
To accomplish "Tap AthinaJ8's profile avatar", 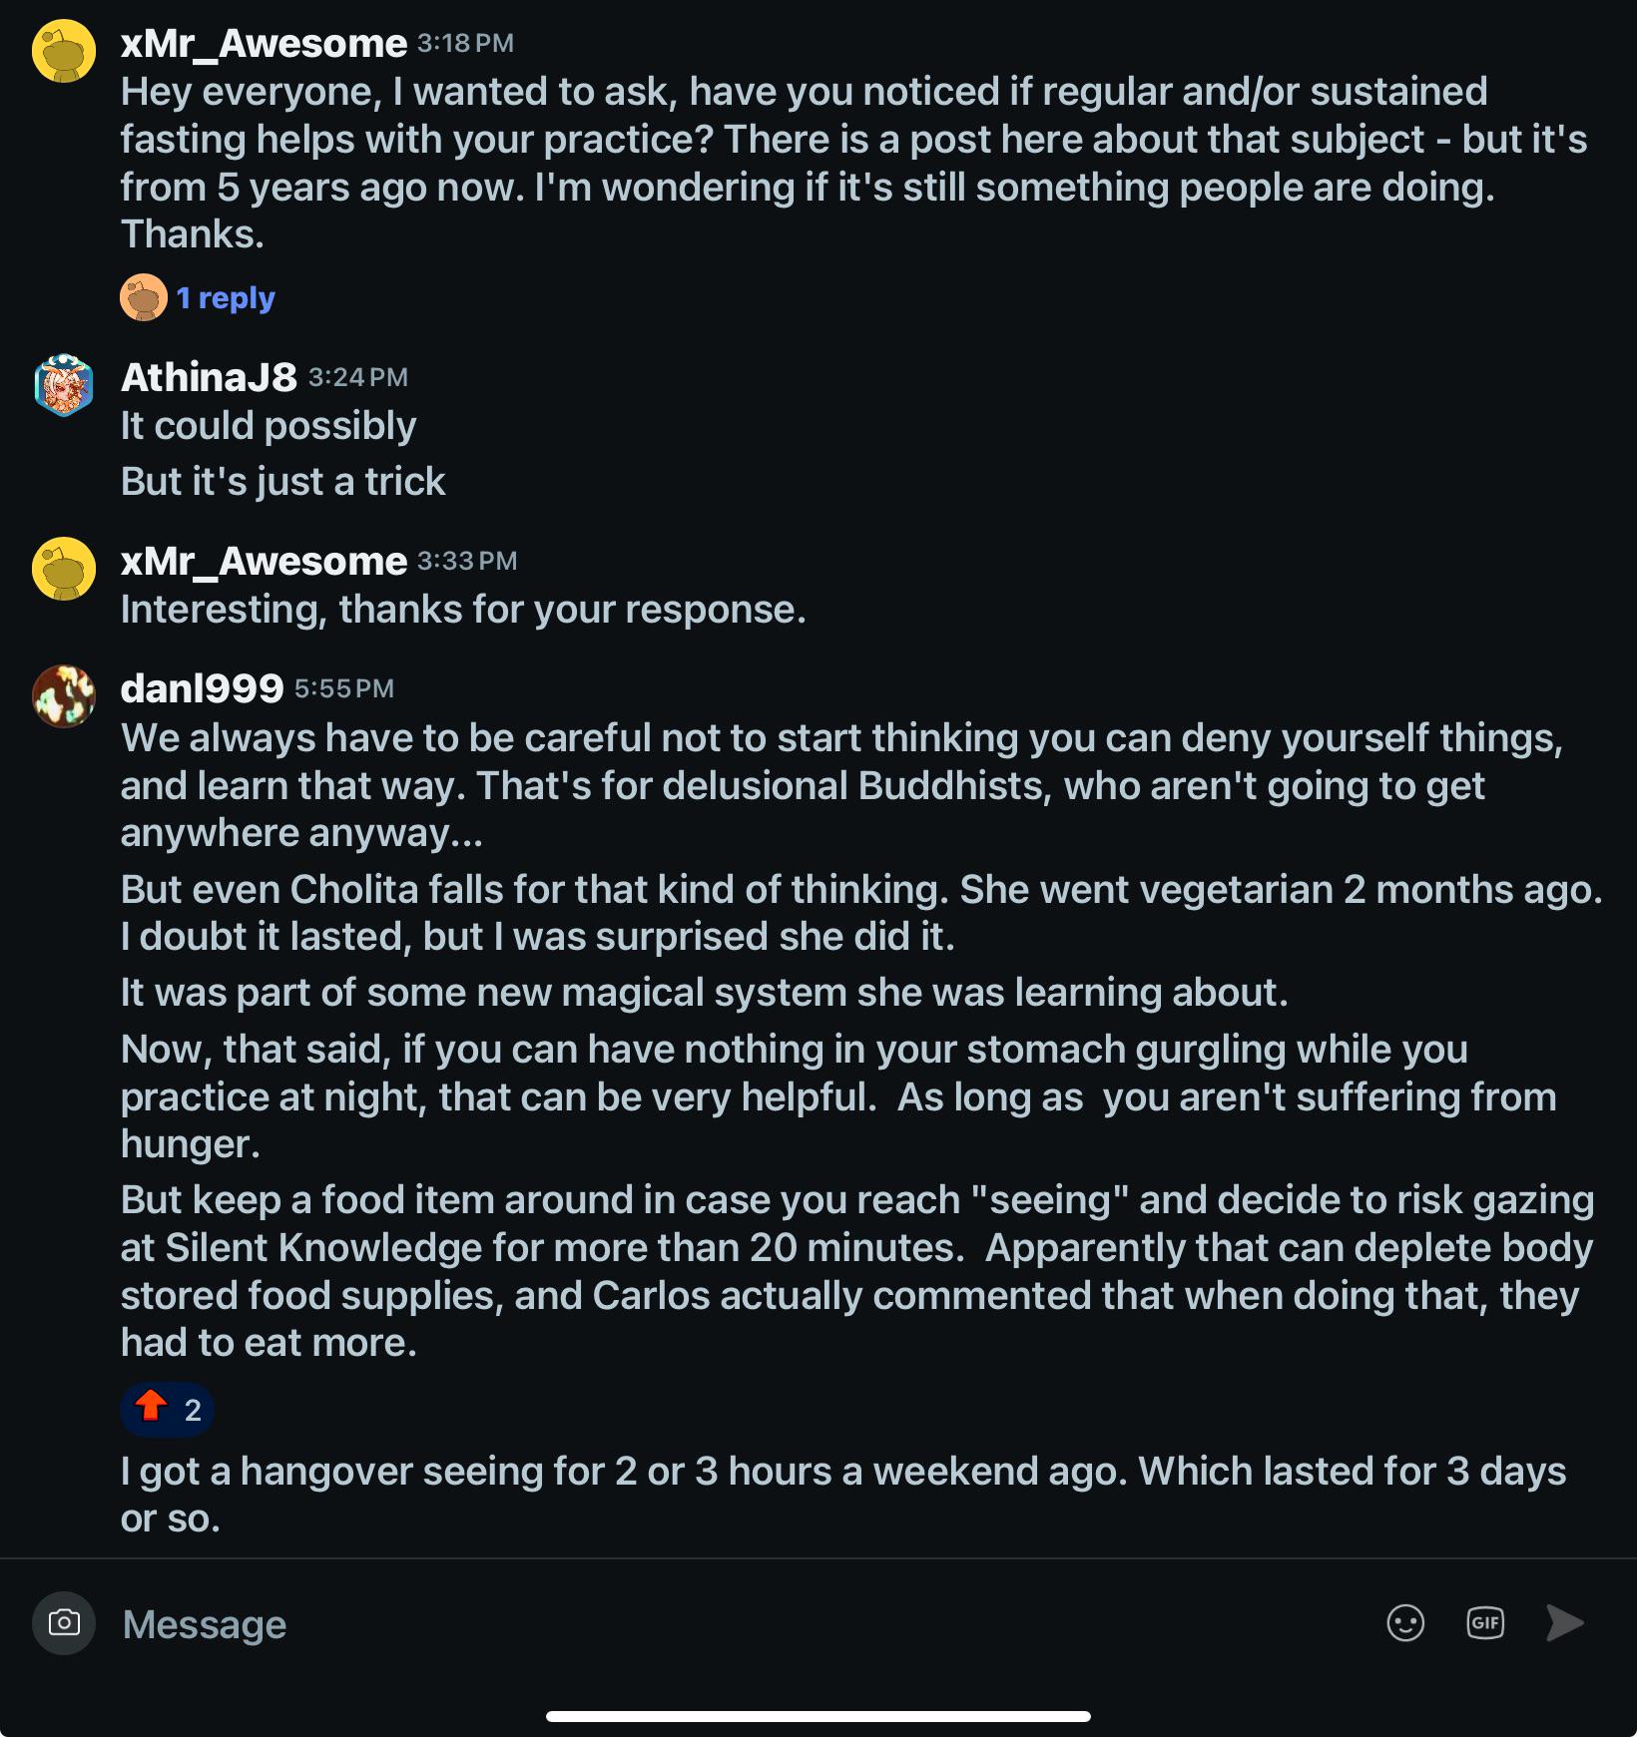I will (x=64, y=385).
